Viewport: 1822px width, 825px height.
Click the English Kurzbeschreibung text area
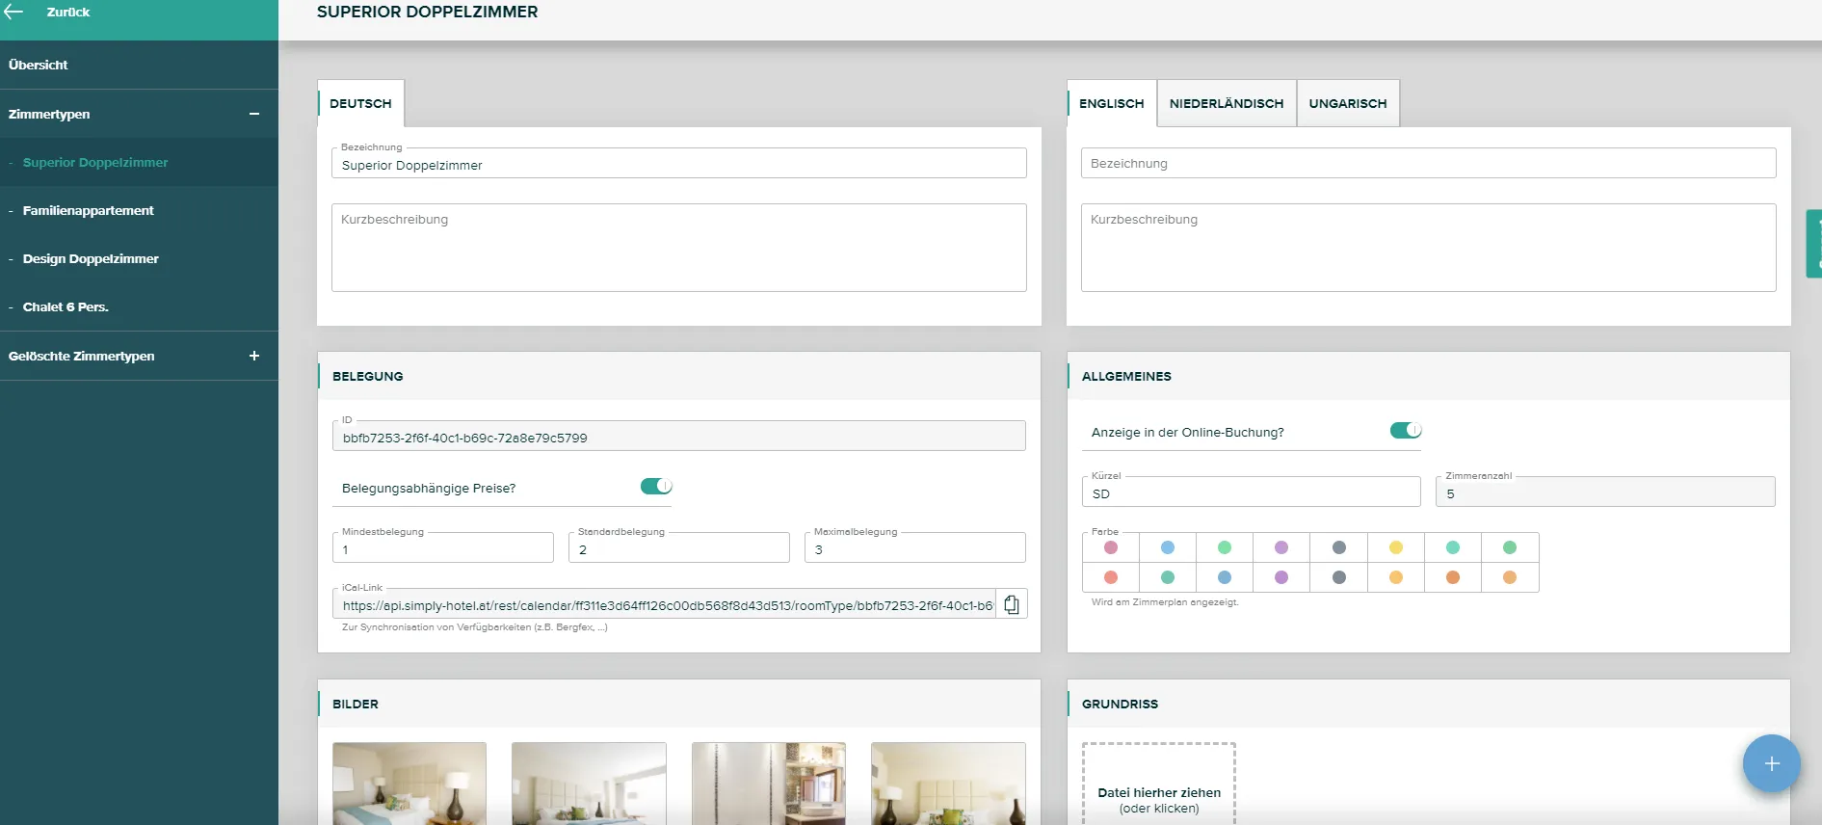coord(1429,248)
